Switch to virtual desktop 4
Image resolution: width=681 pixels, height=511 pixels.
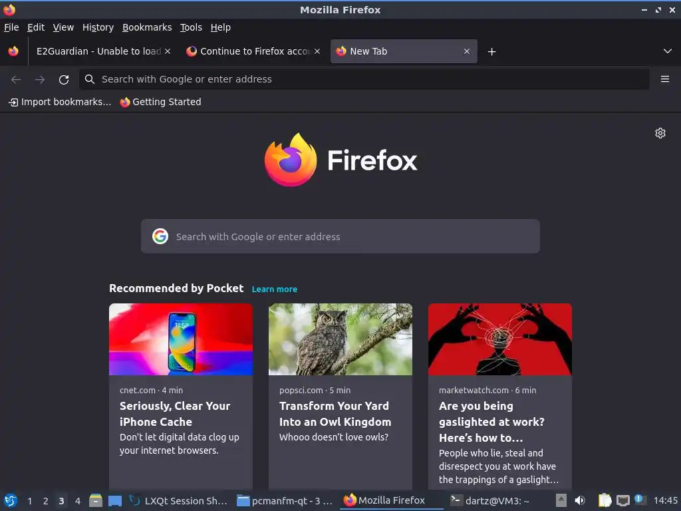pyautogui.click(x=78, y=501)
